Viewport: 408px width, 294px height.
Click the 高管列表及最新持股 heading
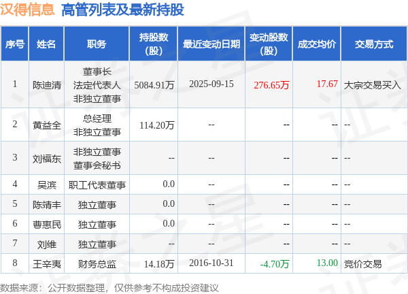pyautogui.click(x=122, y=10)
